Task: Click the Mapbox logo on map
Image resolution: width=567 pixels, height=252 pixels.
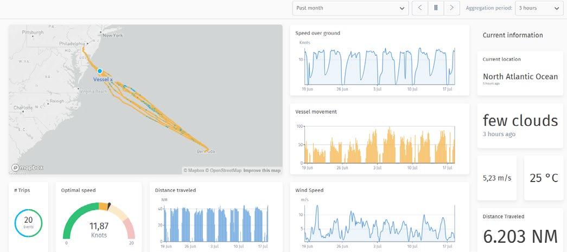Action: tap(27, 167)
